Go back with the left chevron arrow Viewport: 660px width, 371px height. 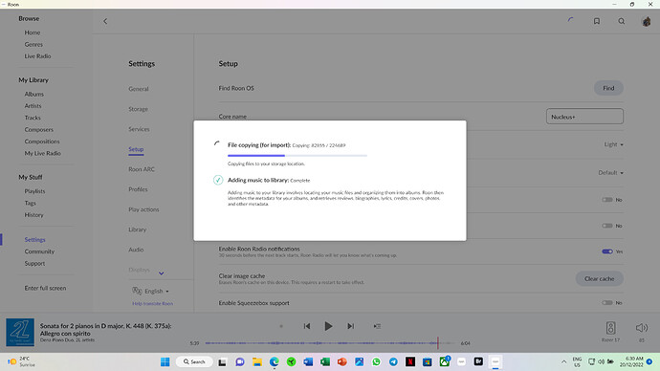tap(105, 21)
